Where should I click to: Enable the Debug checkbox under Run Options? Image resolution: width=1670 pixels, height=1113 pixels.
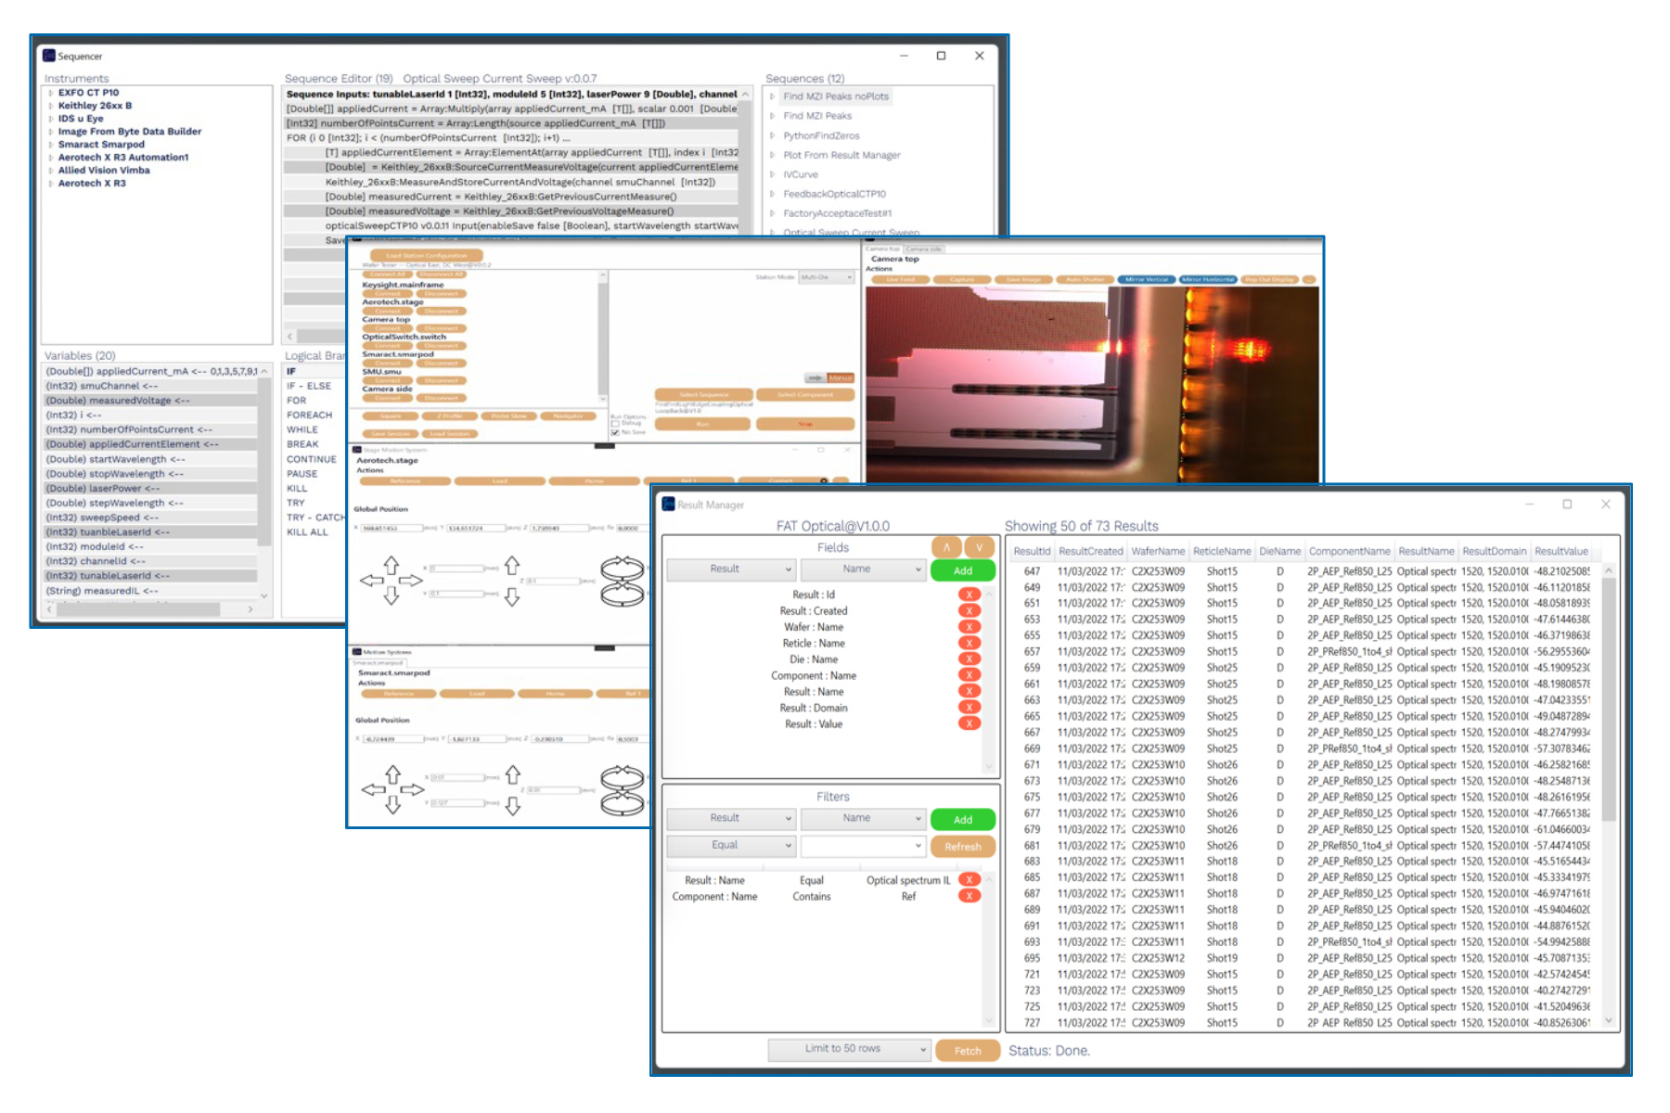tap(615, 423)
